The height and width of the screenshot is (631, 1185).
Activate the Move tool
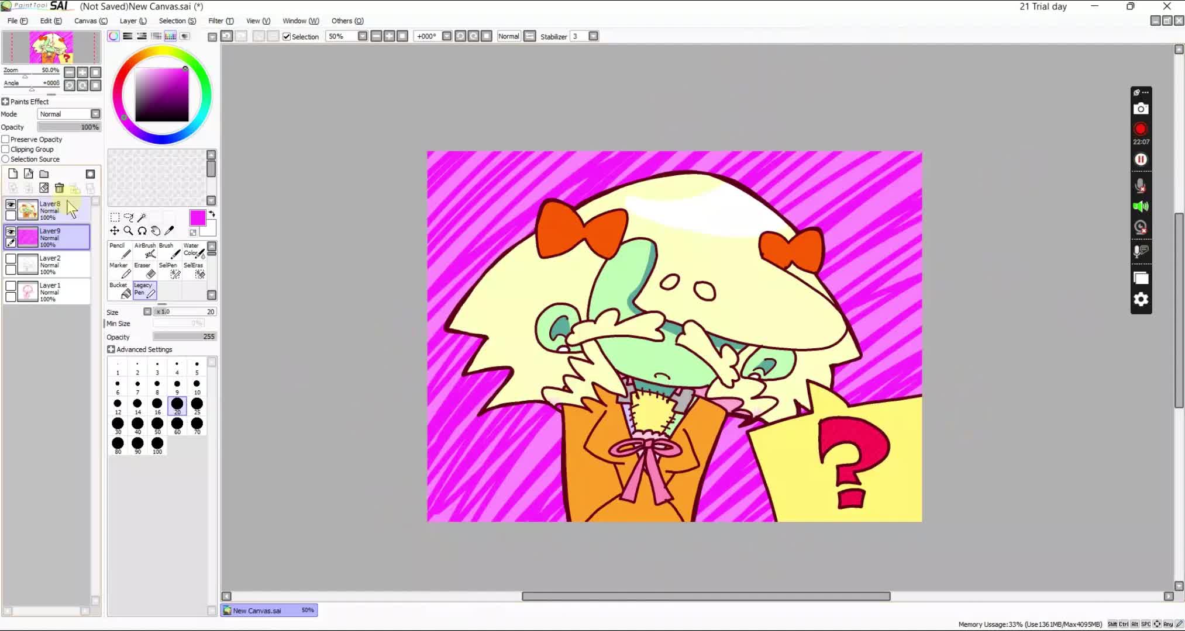[x=115, y=231]
